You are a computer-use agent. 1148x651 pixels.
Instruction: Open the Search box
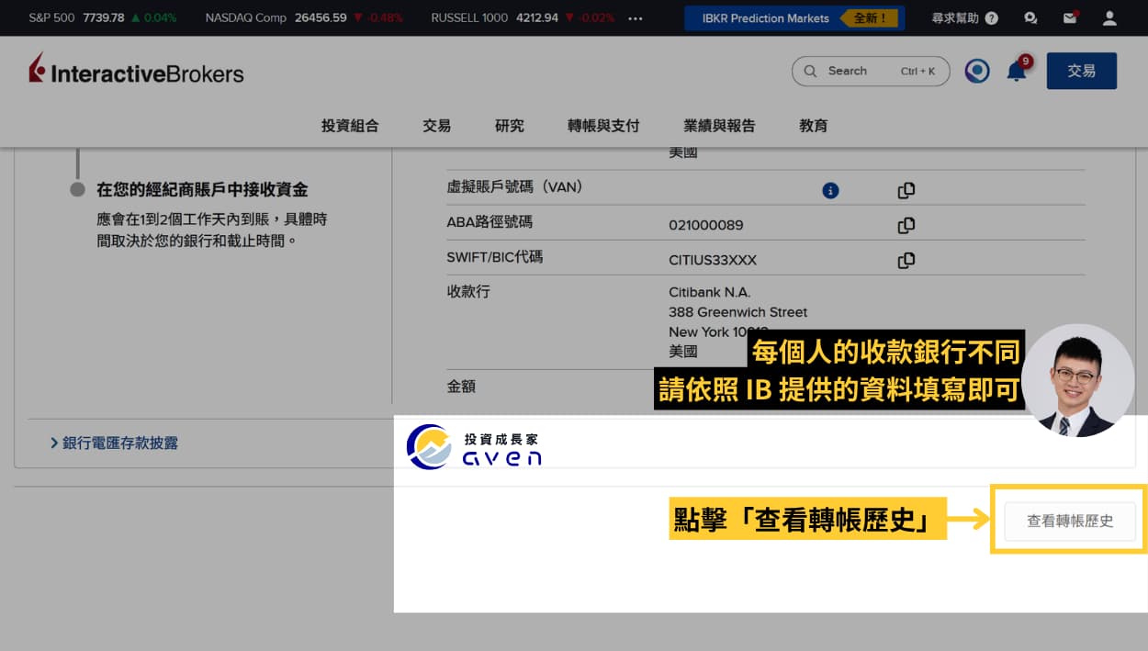click(x=871, y=71)
